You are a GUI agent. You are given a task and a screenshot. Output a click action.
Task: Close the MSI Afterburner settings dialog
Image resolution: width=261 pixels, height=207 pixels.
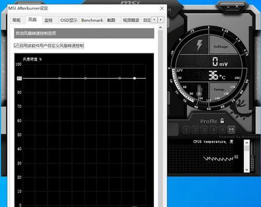click(x=162, y=8)
